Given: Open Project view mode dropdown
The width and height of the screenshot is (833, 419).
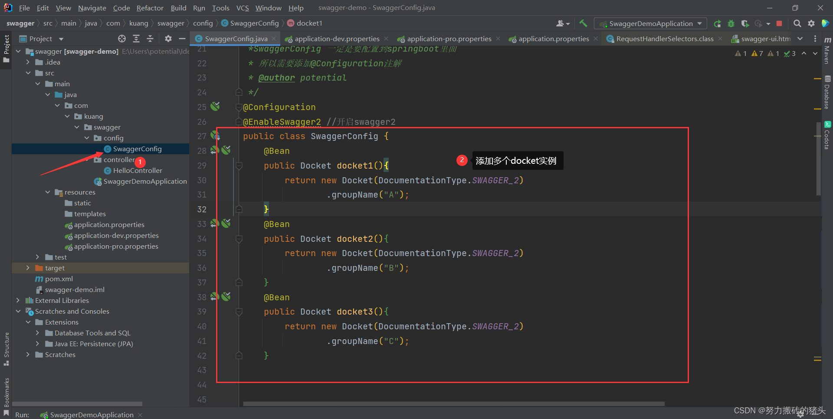Looking at the screenshot, I should pyautogui.click(x=61, y=39).
